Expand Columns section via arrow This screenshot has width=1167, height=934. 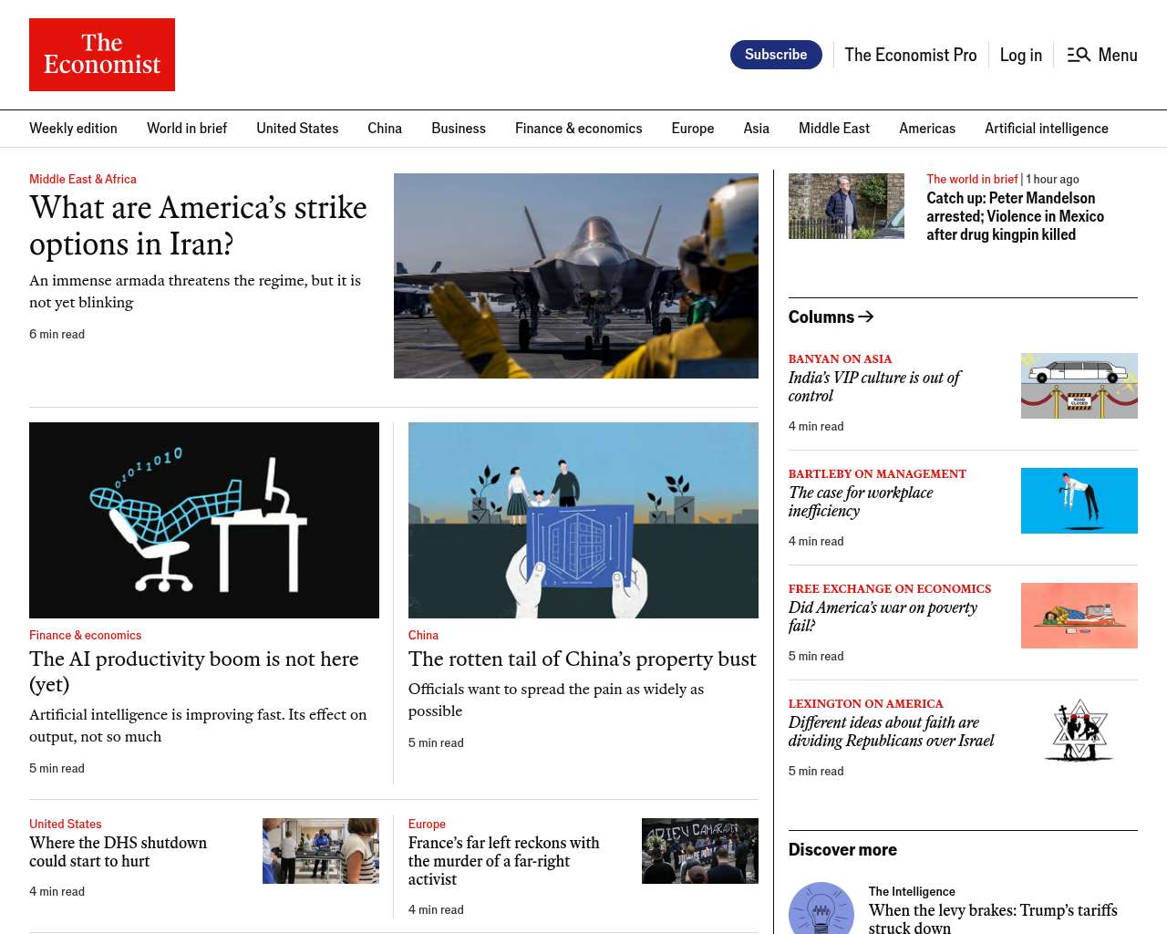tap(866, 317)
